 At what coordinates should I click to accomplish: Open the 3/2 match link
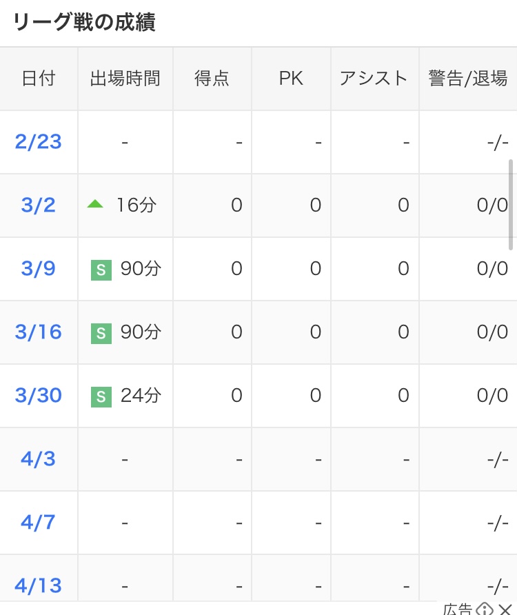click(38, 205)
